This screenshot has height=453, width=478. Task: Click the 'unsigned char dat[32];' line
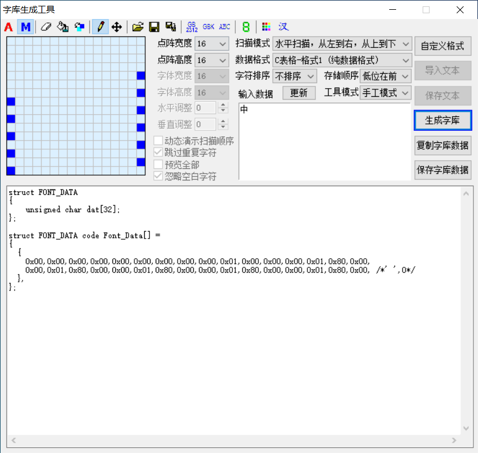pyautogui.click(x=73, y=209)
